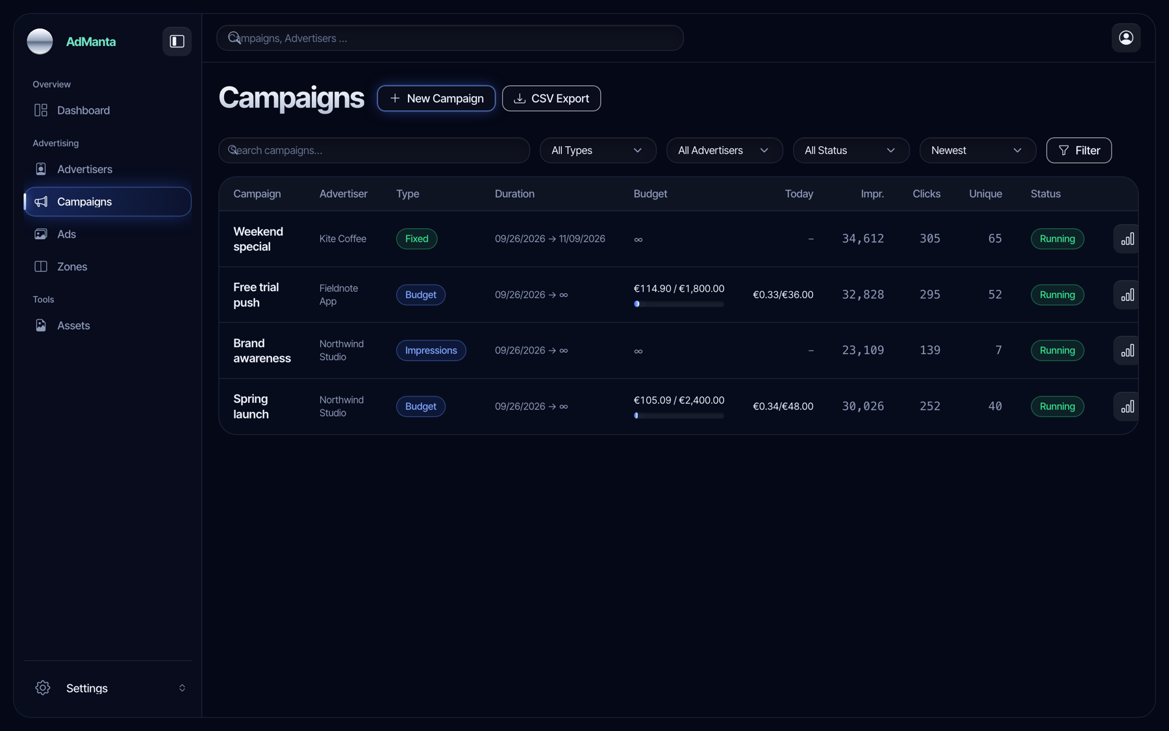1169x731 pixels.
Task: Click the AdManta logo avatar
Action: [x=40, y=41]
